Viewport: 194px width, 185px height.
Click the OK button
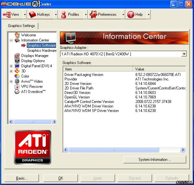click(61, 178)
